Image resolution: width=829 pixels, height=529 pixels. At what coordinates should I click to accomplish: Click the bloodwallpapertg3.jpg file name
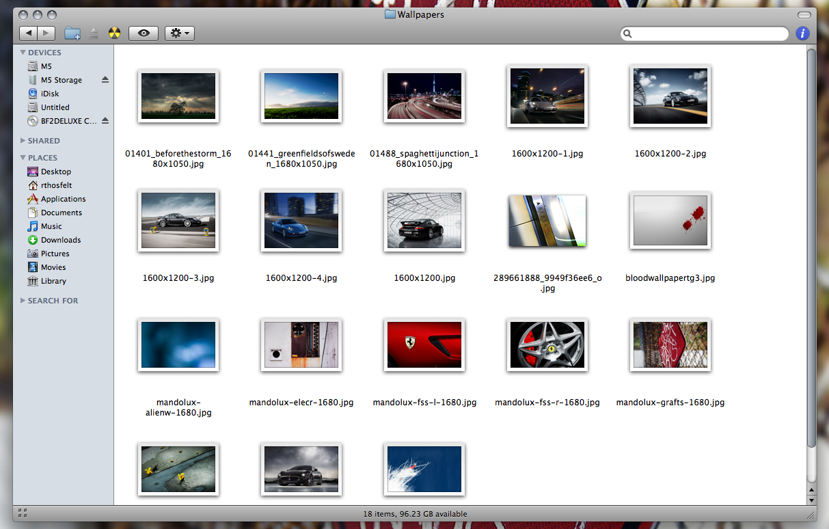click(670, 278)
